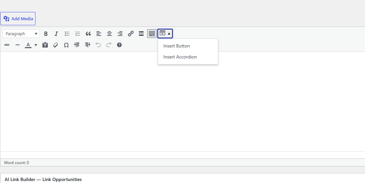Insert a bulleted list
Viewport: 365px width, 183px height.
click(67, 34)
